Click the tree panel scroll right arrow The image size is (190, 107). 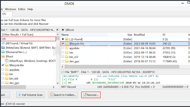point(54,87)
